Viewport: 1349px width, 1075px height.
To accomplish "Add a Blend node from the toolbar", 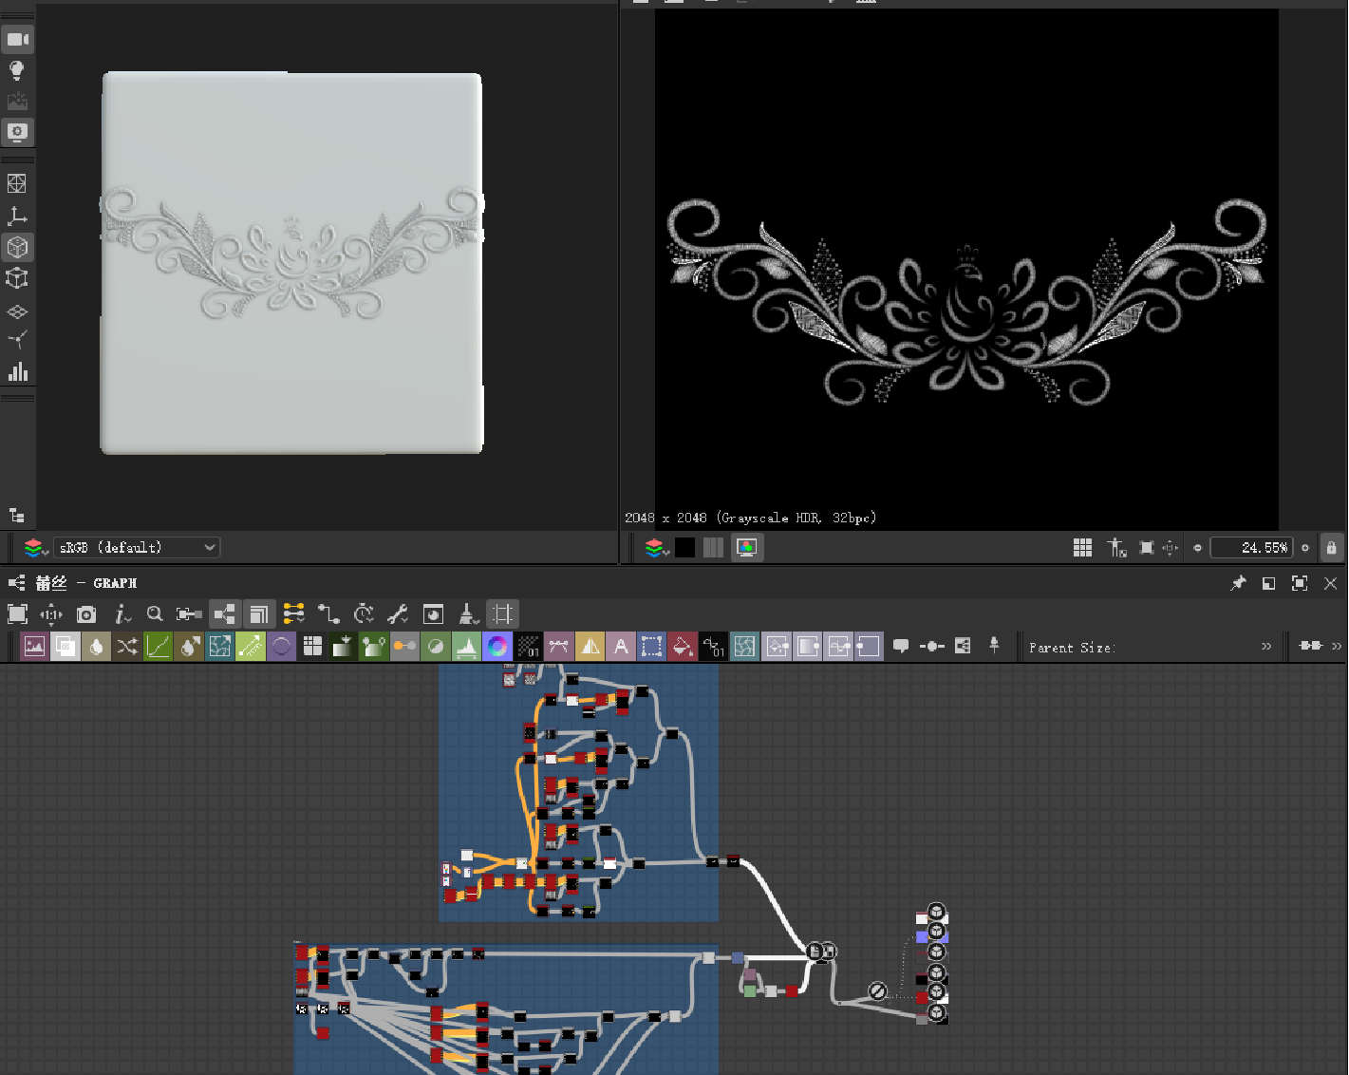I will (x=66, y=647).
